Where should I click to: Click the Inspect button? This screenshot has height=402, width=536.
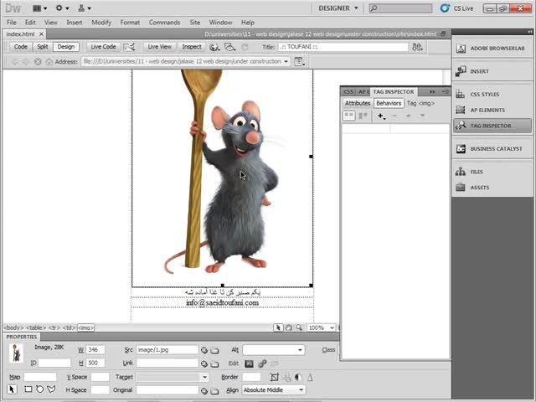pyautogui.click(x=192, y=47)
